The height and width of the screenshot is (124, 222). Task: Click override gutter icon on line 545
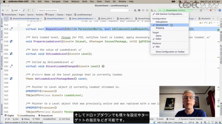(x=11, y=29)
